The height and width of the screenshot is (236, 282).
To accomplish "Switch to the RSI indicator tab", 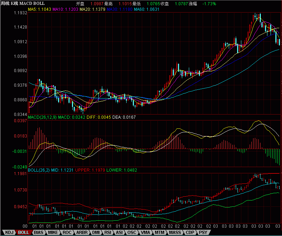I will 108,233.
